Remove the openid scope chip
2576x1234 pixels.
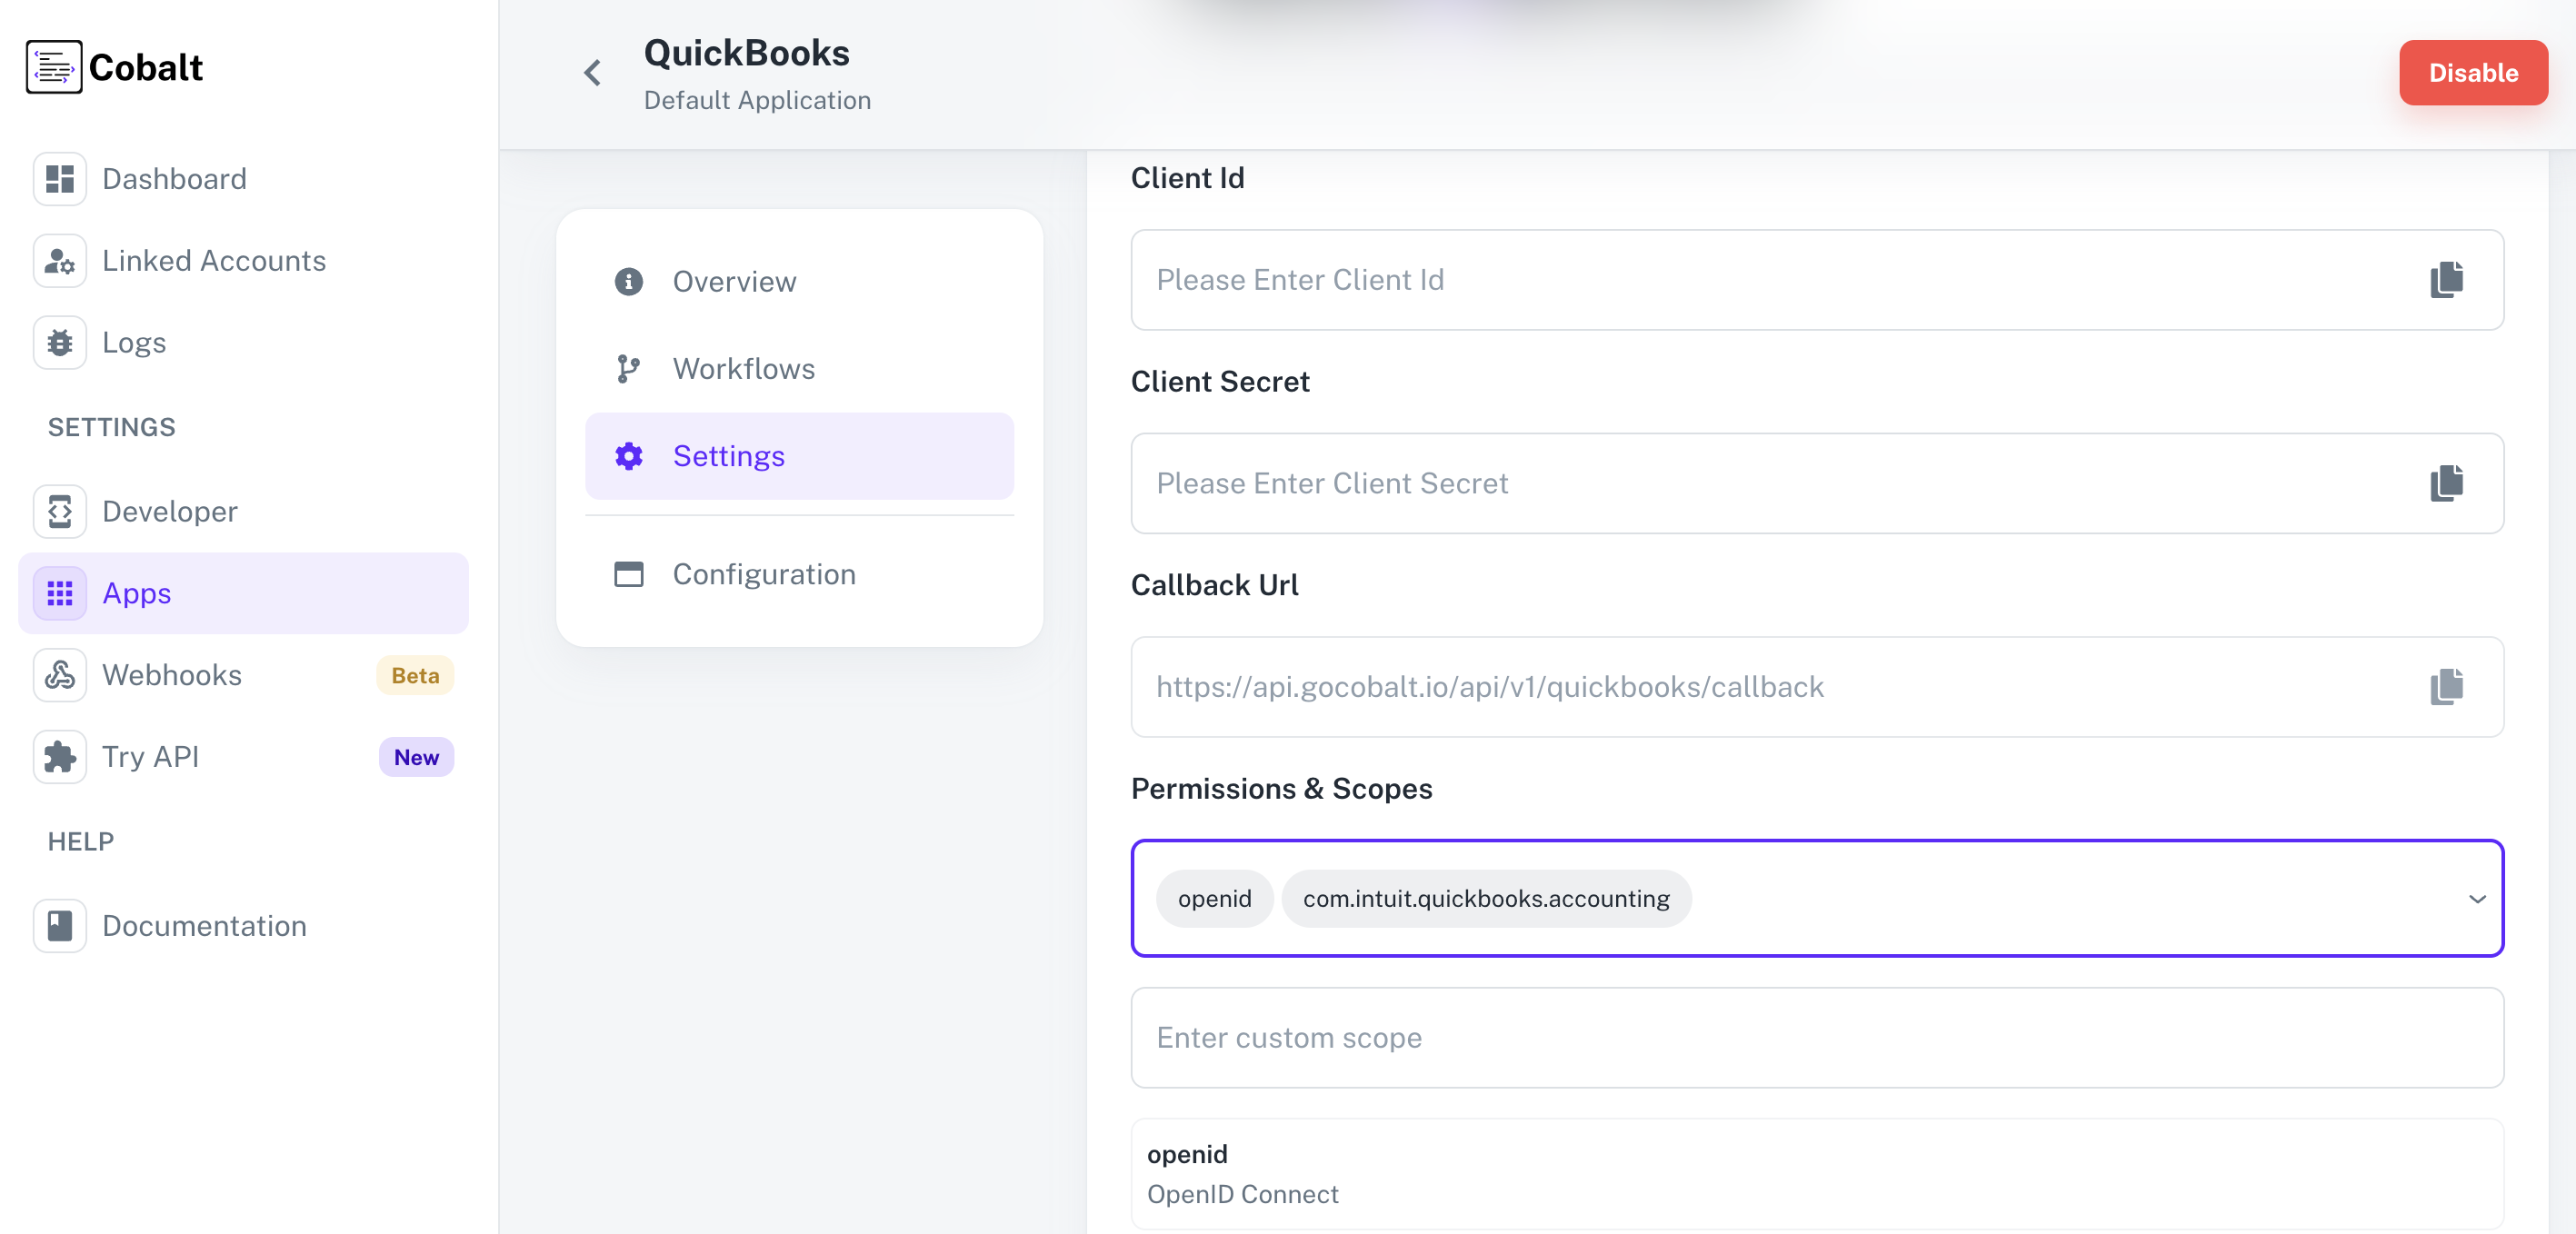[1214, 898]
